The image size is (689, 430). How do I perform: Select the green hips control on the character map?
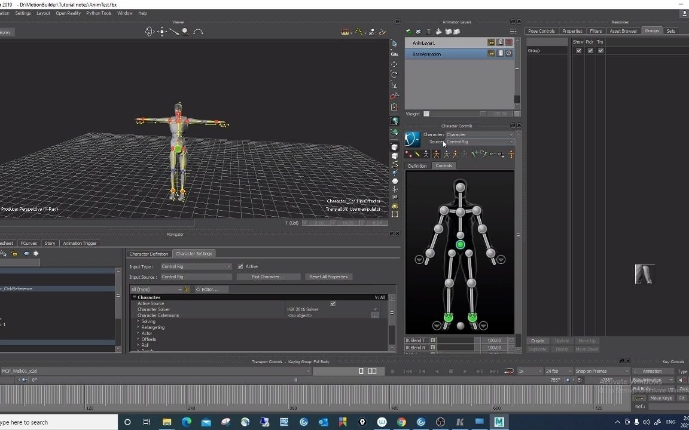click(x=460, y=245)
